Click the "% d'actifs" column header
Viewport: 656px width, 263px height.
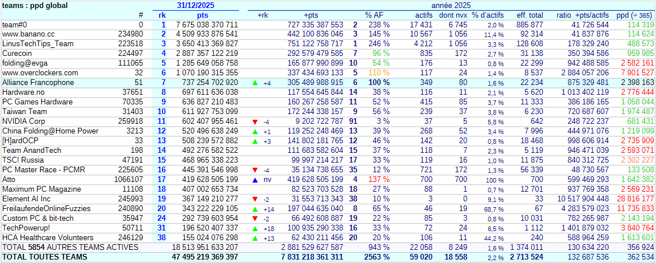(x=487, y=15)
